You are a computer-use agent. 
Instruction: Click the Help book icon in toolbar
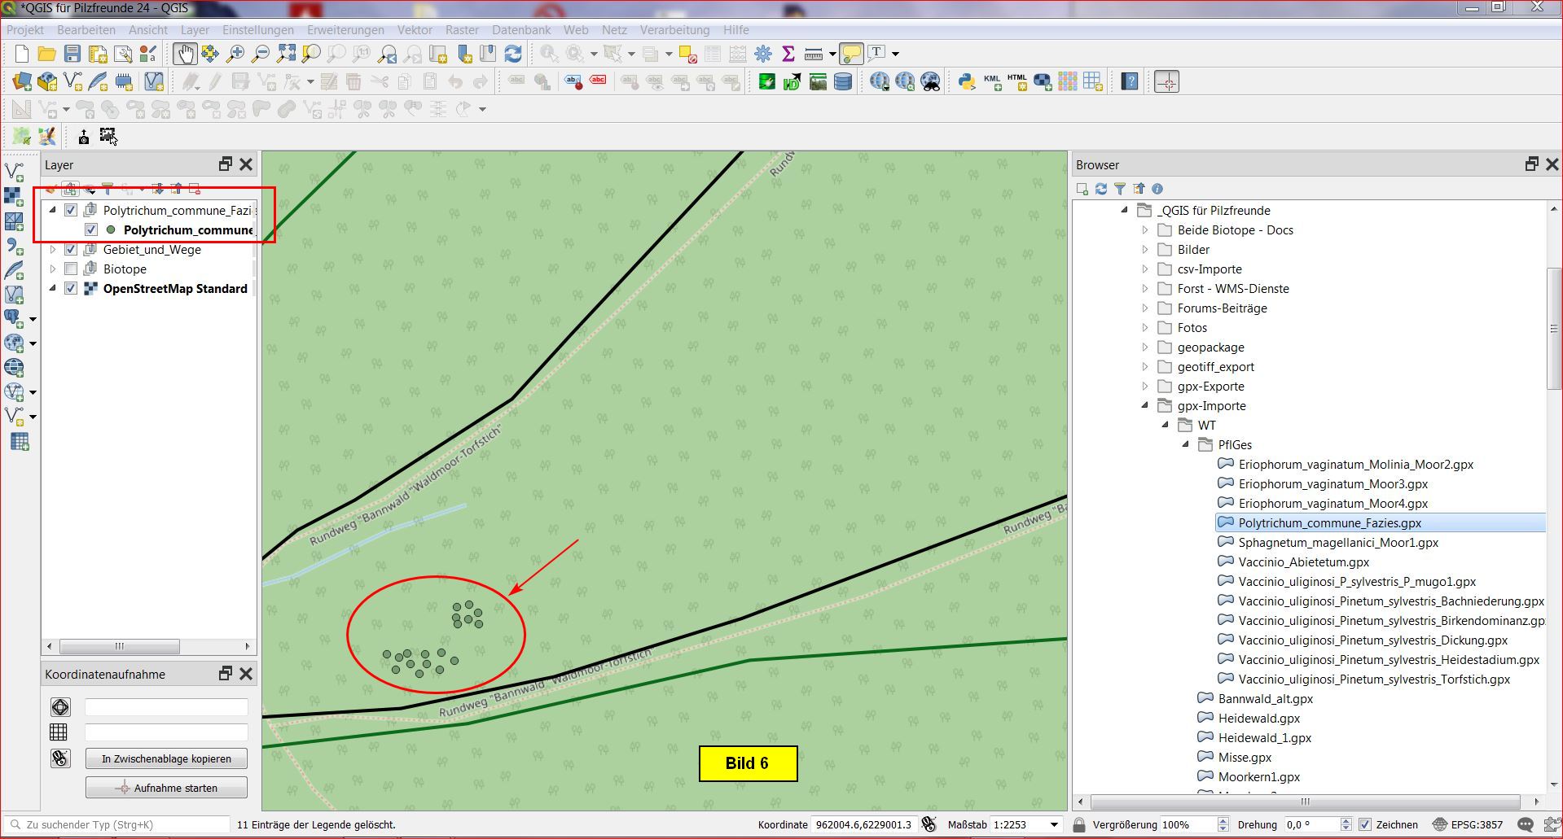click(x=1130, y=81)
